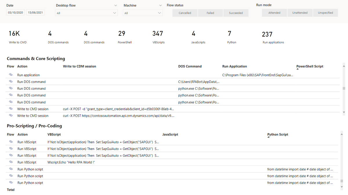Toggle the Unattended run mode filter

pyautogui.click(x=300, y=13)
